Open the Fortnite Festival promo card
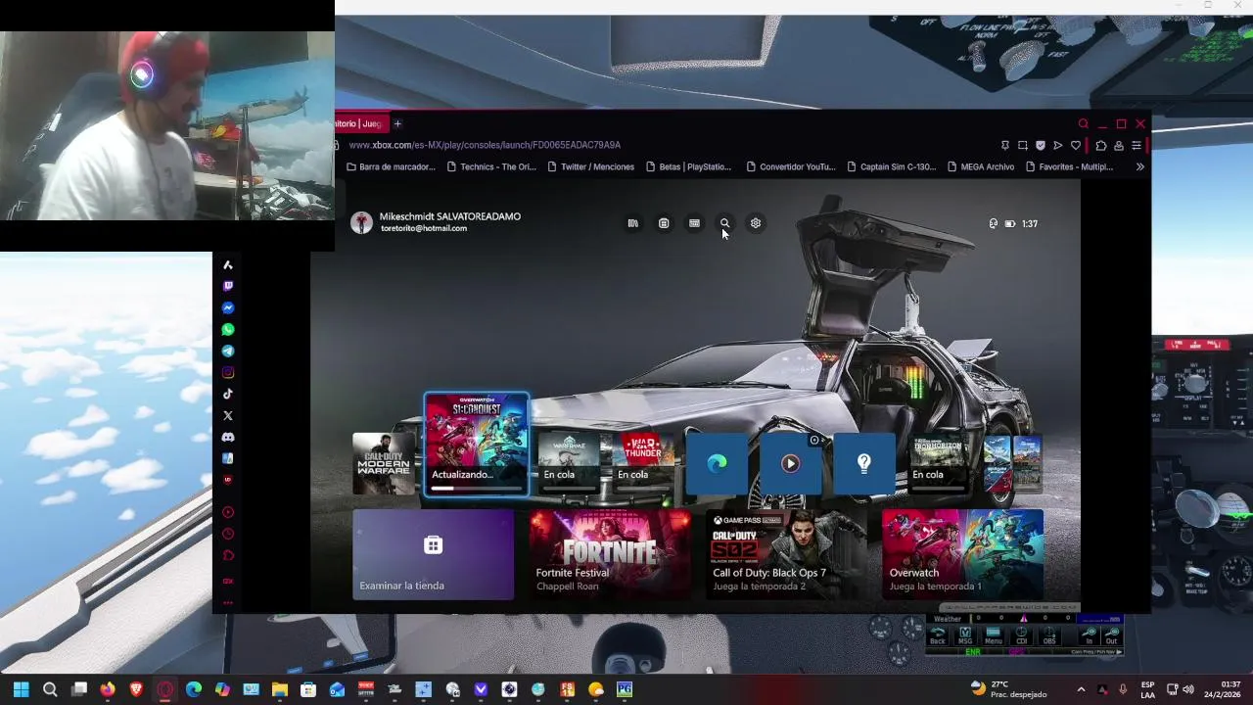 (610, 554)
